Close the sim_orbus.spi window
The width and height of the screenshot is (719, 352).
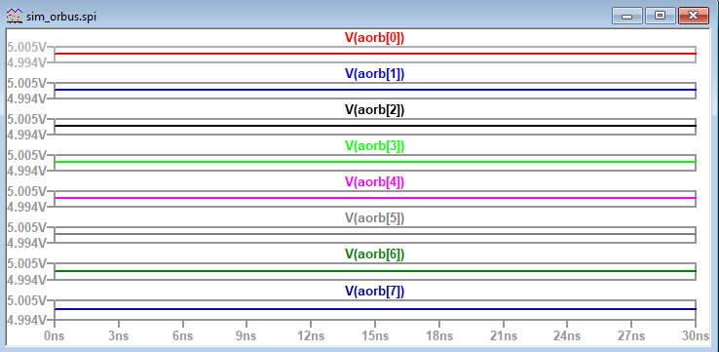pyautogui.click(x=694, y=16)
